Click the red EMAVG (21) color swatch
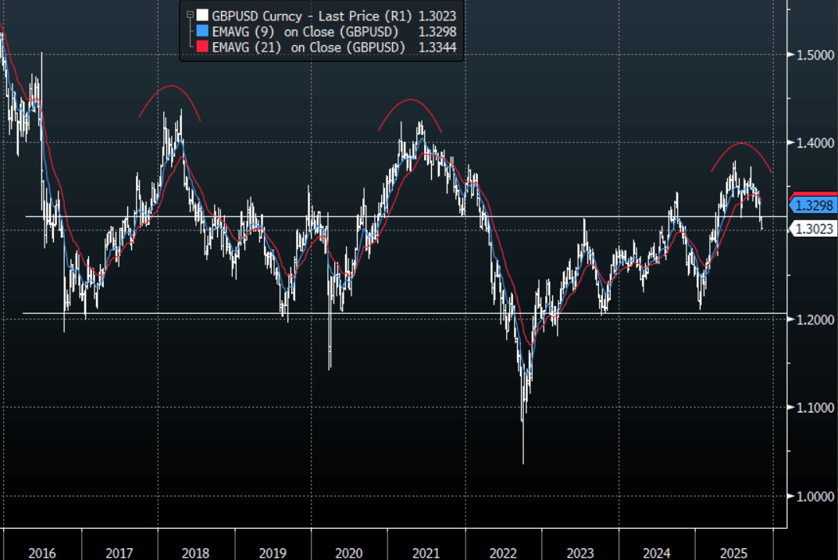Image resolution: width=838 pixels, height=560 pixels. pyautogui.click(x=202, y=47)
